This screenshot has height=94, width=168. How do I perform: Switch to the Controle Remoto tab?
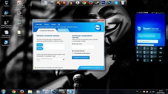[47, 31]
